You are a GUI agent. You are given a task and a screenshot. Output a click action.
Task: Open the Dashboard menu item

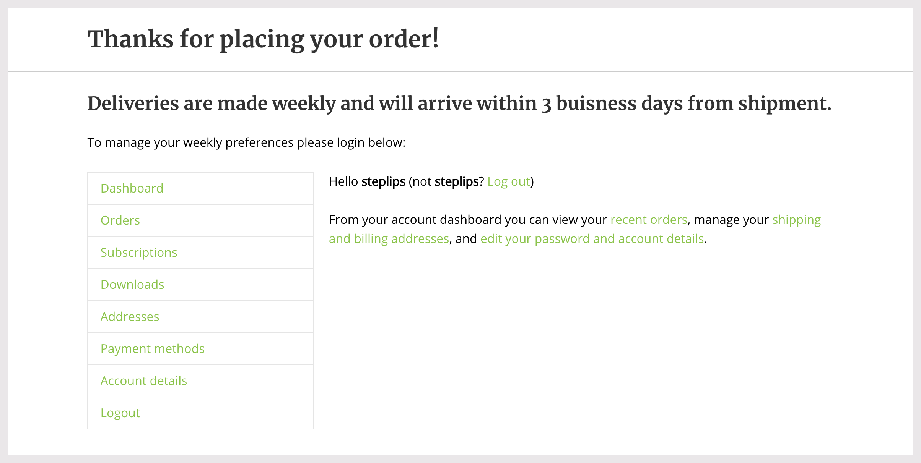[132, 188]
